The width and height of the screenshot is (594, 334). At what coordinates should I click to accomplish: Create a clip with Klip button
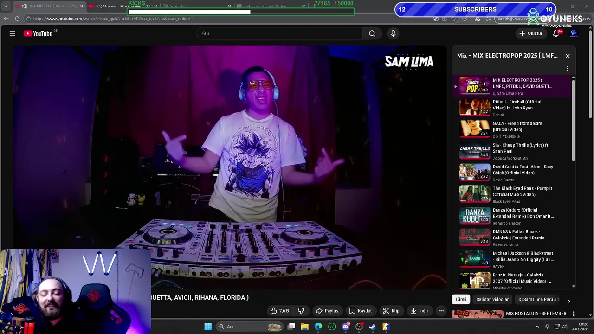click(391, 311)
